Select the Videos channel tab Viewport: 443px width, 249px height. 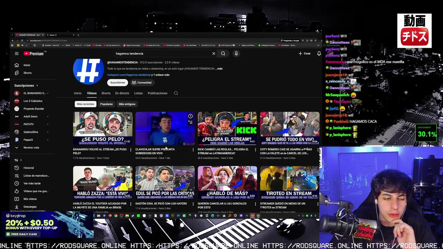coord(92,93)
